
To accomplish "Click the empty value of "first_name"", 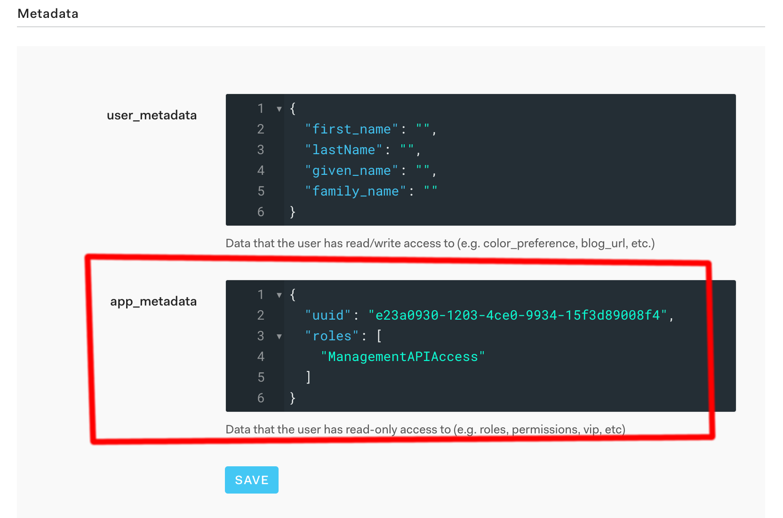I will point(423,129).
